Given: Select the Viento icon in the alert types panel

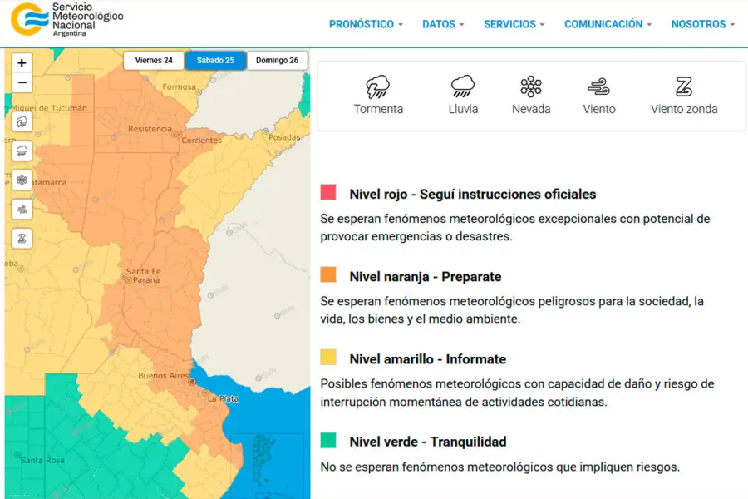Looking at the screenshot, I should [599, 87].
